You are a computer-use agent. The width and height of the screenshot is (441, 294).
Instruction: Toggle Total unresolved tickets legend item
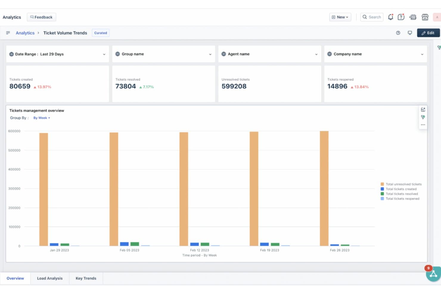coord(401,184)
